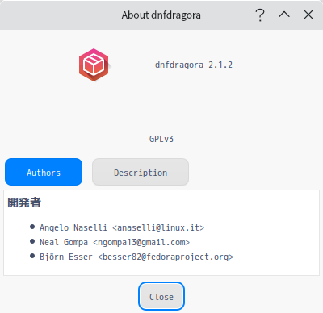
Task: Close the About dnfdragora window
Action: click(x=308, y=15)
